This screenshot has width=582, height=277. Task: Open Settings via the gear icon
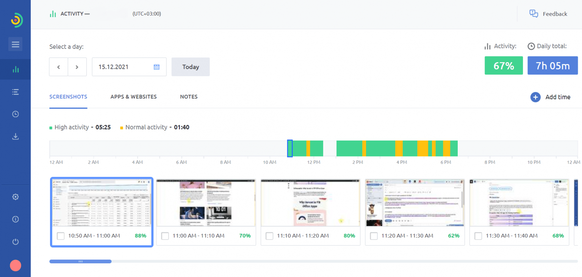click(15, 197)
